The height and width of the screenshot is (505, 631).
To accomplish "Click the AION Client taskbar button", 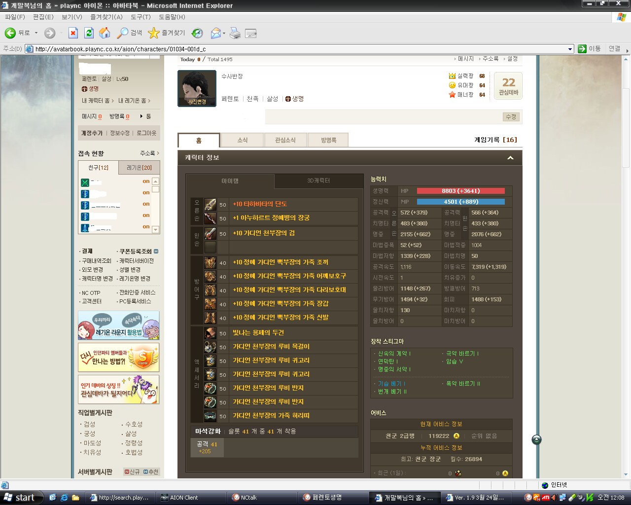I will coord(183,497).
